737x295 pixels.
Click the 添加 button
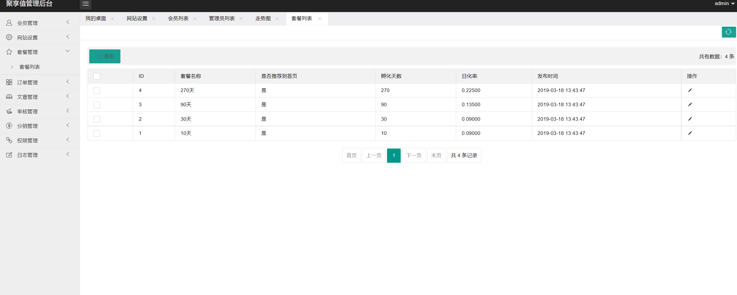(x=104, y=56)
